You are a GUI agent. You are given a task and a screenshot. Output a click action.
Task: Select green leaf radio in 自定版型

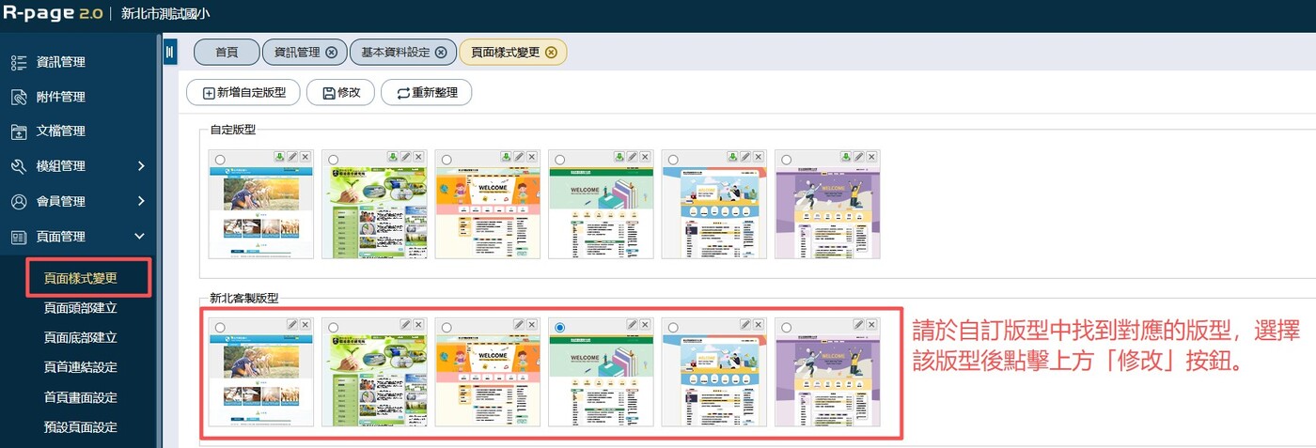[333, 160]
